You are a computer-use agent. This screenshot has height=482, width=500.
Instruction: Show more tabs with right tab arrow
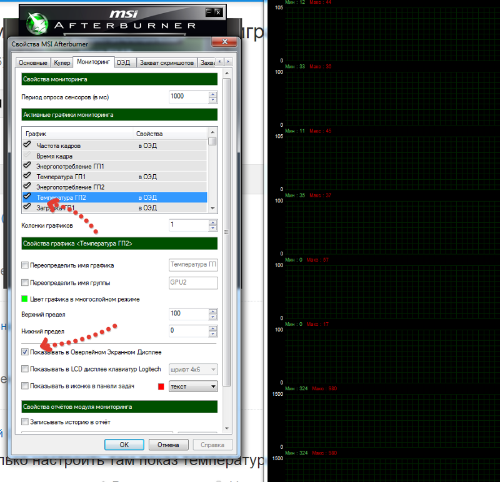tap(228, 61)
